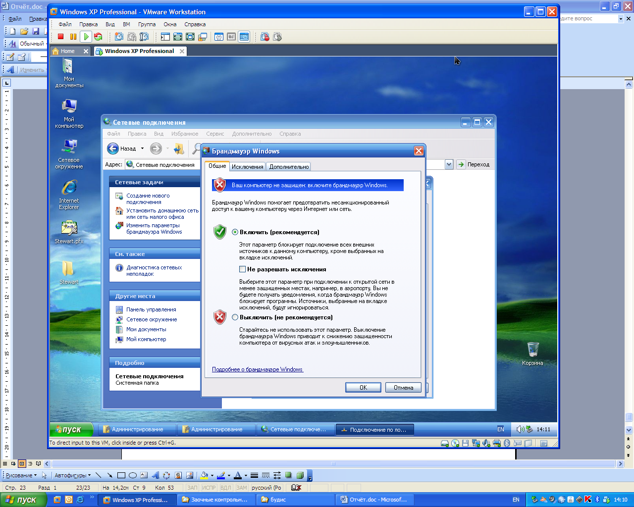Screen dimensions: 634x507
Task: Click 'Создание нового подключения' task link
Action: click(148, 199)
